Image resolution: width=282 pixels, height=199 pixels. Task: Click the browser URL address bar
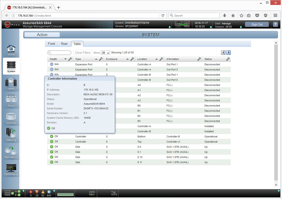point(88,16)
